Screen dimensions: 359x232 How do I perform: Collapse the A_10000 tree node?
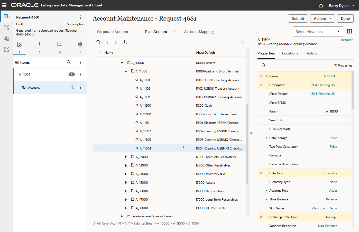click(x=122, y=63)
